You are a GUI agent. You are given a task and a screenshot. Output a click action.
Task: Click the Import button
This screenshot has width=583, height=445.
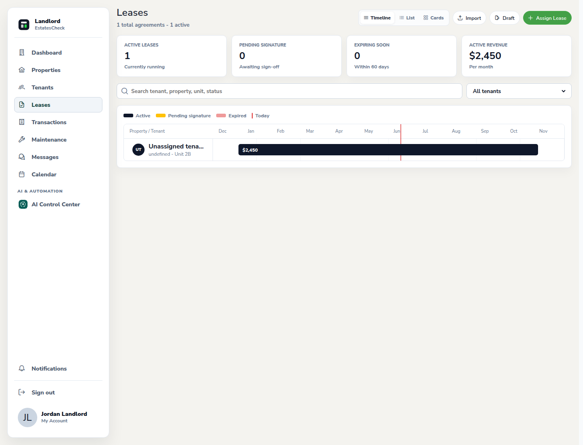tap(469, 18)
